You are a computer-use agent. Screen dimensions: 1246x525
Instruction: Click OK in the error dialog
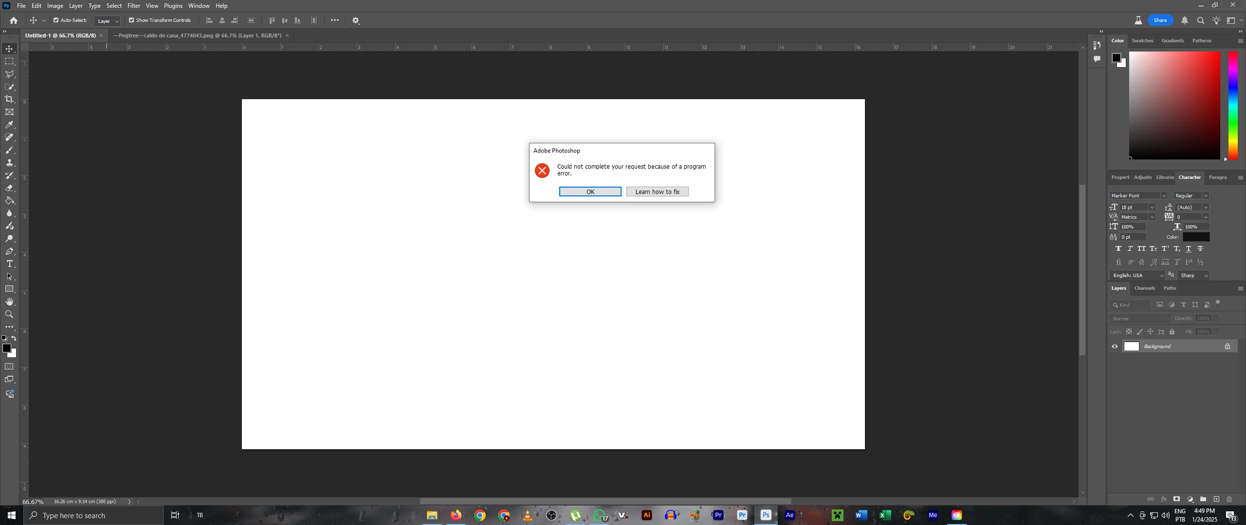tap(590, 192)
